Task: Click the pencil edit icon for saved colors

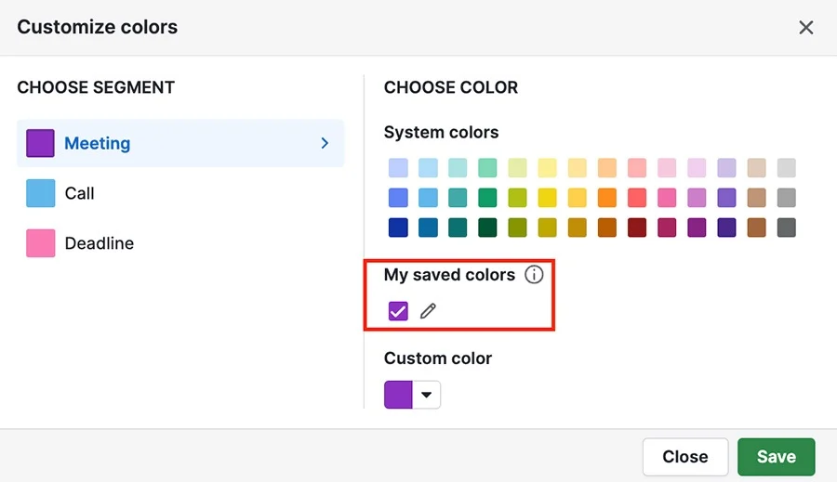Action: coord(428,311)
